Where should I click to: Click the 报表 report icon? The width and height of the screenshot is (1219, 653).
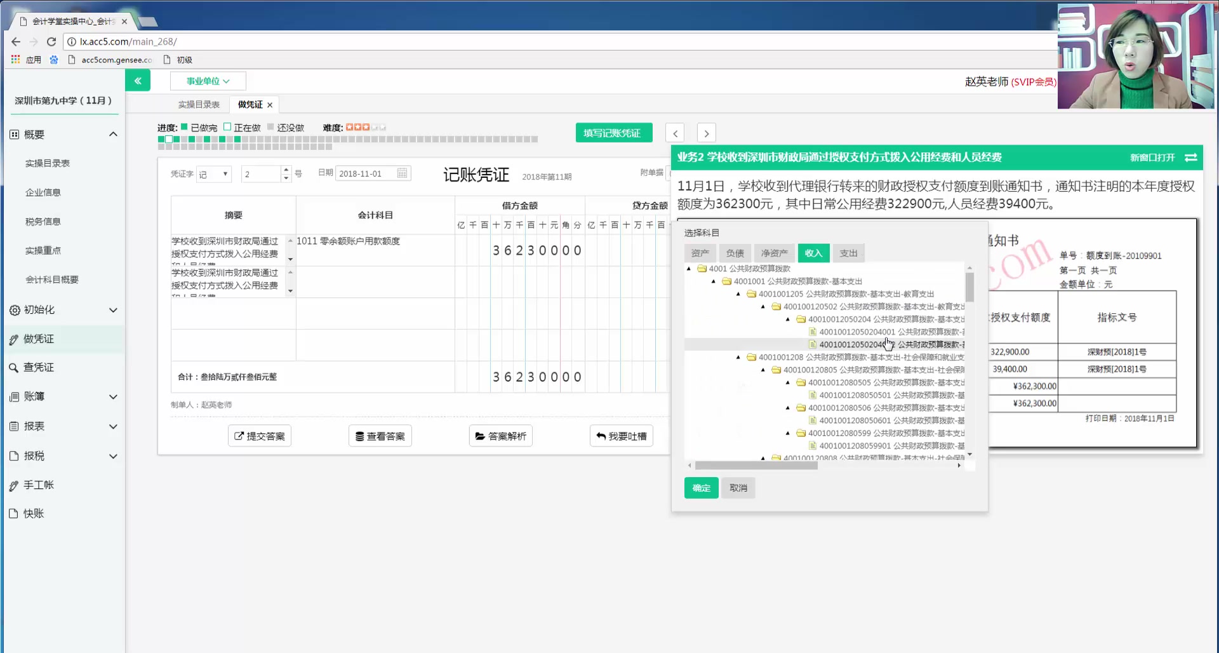tap(14, 426)
